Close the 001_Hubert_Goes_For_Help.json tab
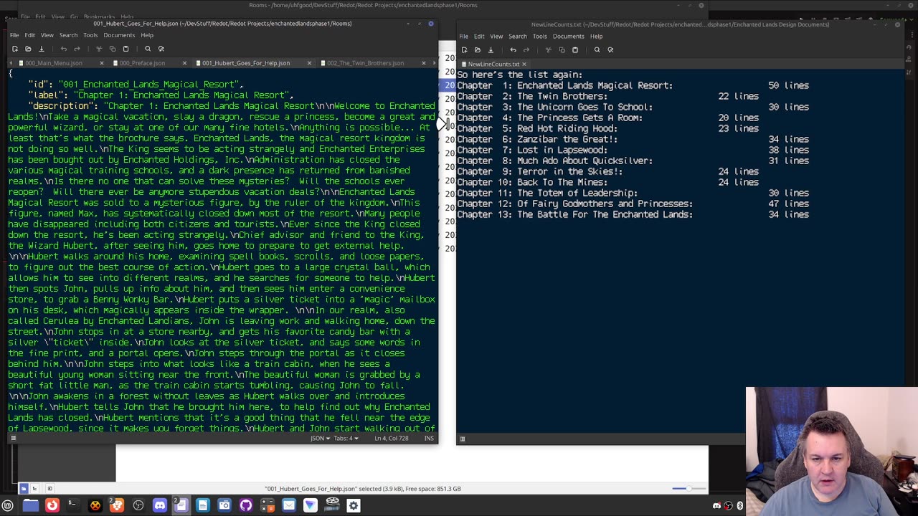This screenshot has width=918, height=516. pos(309,63)
